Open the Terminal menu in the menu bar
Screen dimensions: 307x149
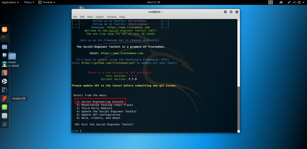tap(112, 17)
